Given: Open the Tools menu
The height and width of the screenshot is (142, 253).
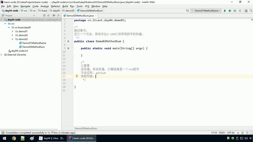Looking at the screenshot, I should pos(79,6).
